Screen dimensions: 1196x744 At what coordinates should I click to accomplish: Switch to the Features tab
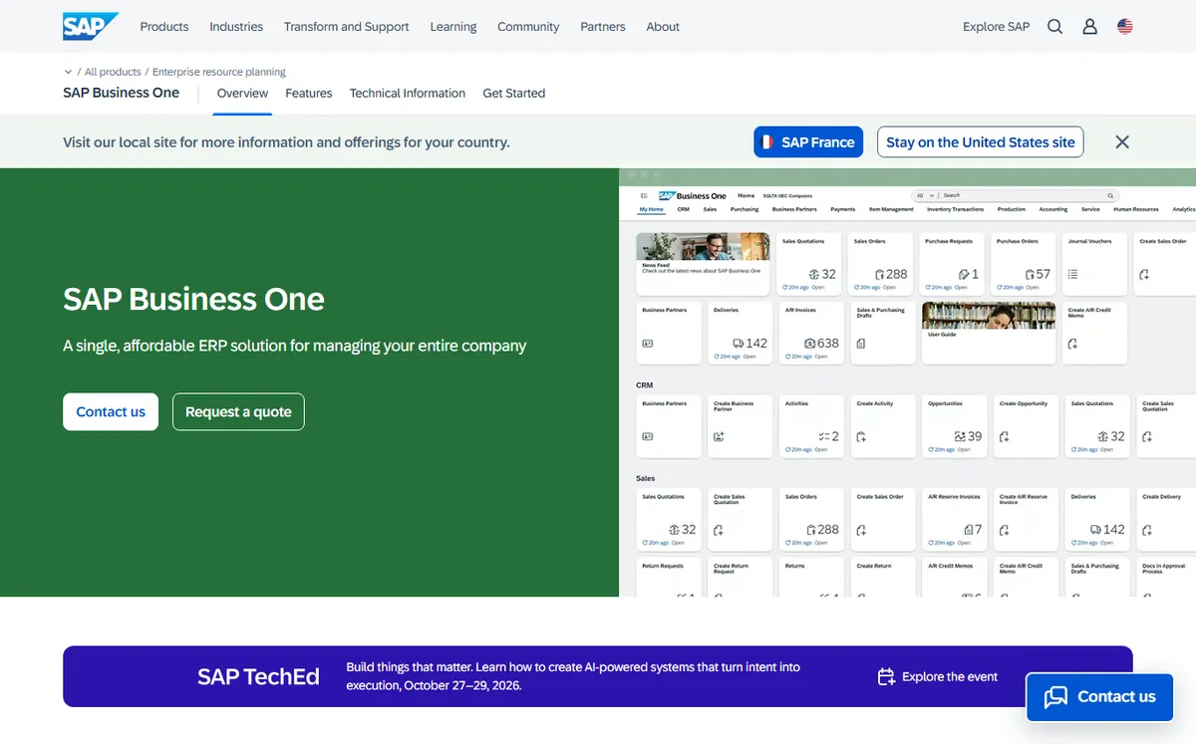pyautogui.click(x=309, y=94)
